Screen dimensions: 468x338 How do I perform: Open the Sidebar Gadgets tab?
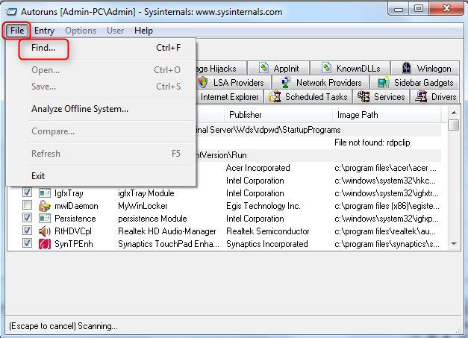click(415, 83)
